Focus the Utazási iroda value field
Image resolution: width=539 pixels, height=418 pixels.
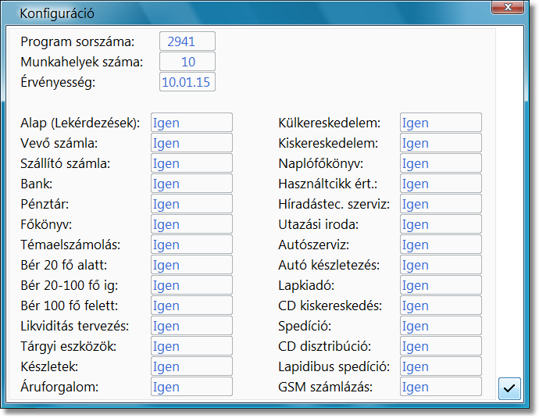pos(441,223)
